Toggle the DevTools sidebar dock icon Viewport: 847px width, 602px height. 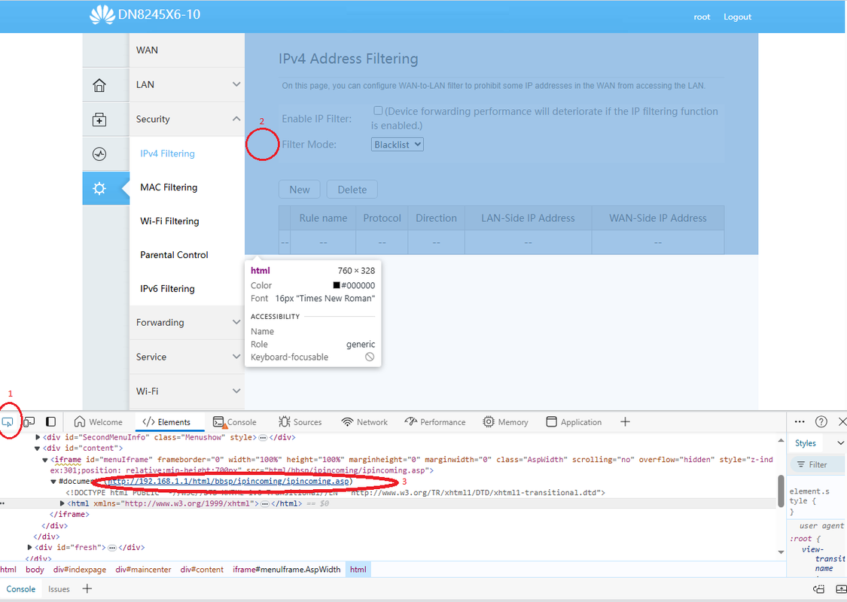click(x=50, y=421)
